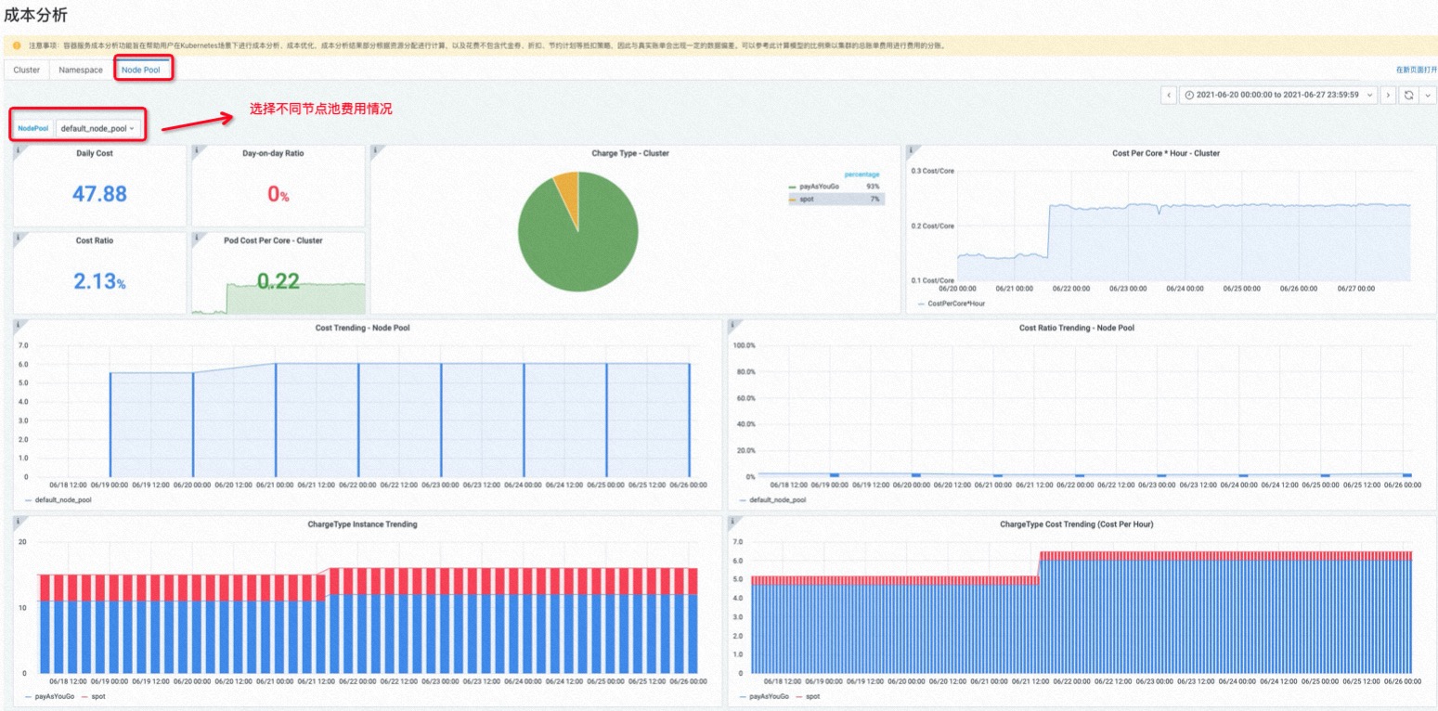Toggle CostPerCore*Hour legend series
This screenshot has height=711, width=1438.
pyautogui.click(x=955, y=304)
